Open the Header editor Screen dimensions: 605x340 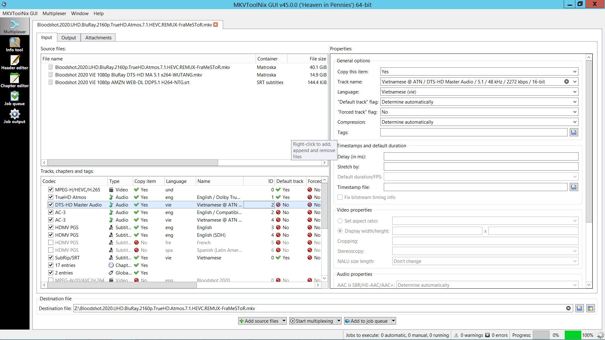14,62
